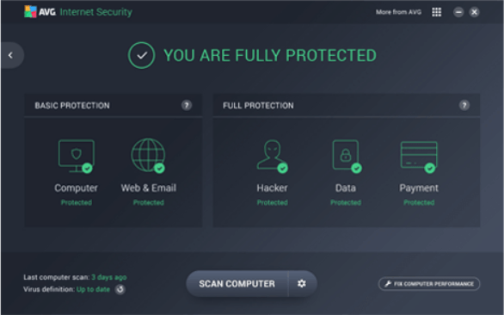Open the Data protection lock icon
Viewport: 504px width, 315px height.
pos(347,156)
